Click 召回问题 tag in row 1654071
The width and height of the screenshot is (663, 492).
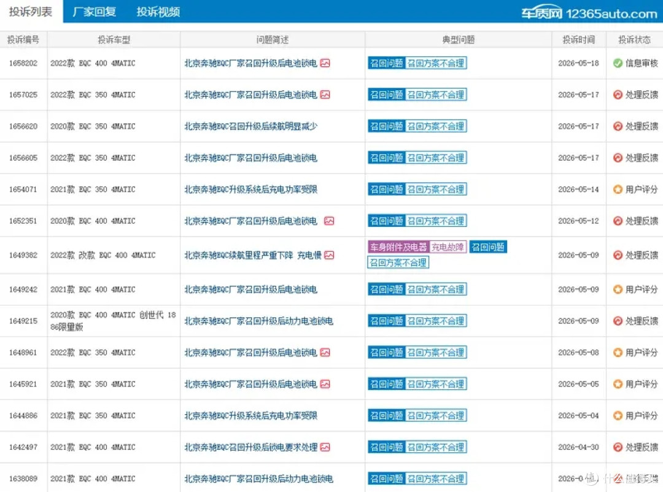pos(387,190)
